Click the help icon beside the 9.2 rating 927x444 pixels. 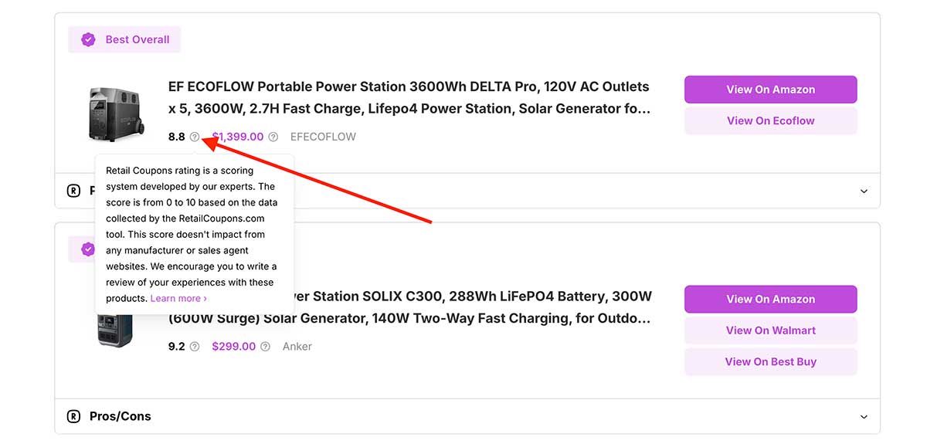click(195, 347)
